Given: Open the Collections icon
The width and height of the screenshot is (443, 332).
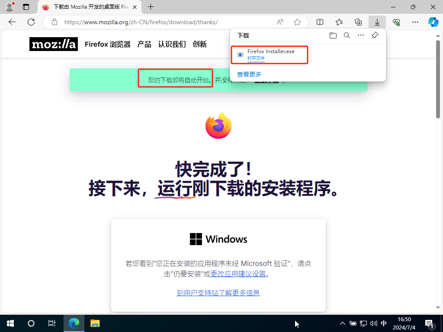Looking at the screenshot, I should click(358, 22).
